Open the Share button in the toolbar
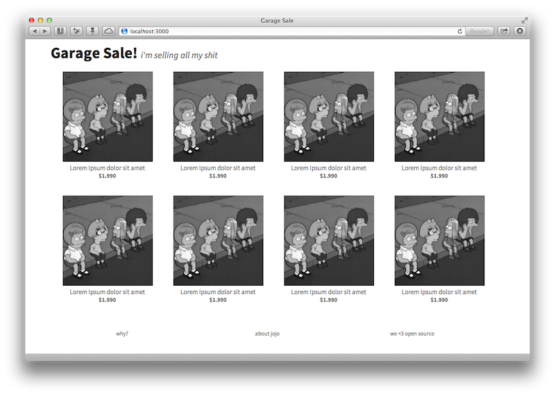 tap(504, 31)
